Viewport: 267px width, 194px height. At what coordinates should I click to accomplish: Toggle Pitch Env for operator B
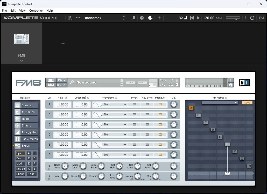click(x=160, y=114)
